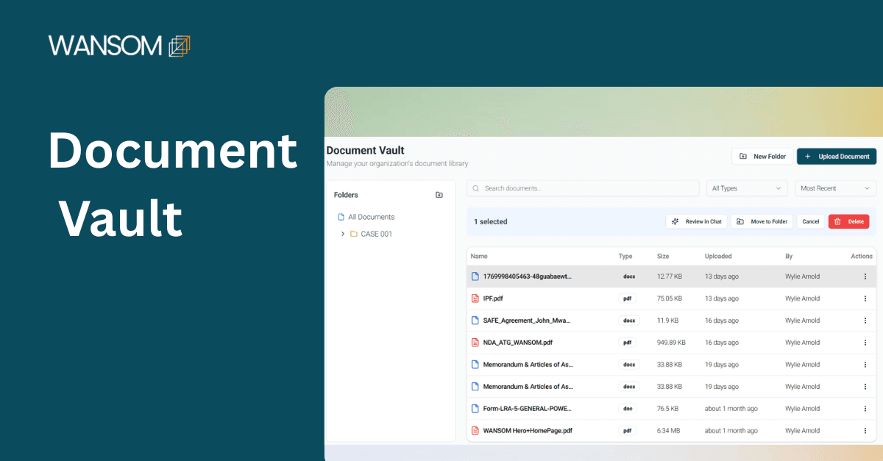Click Move to Folder button
The image size is (883, 461).
(762, 221)
